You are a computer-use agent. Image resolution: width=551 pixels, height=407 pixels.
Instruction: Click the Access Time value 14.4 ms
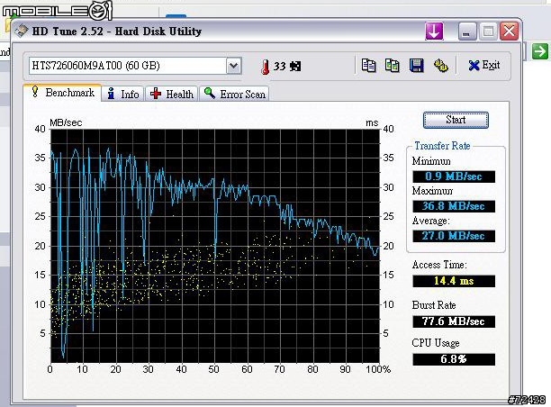454,281
